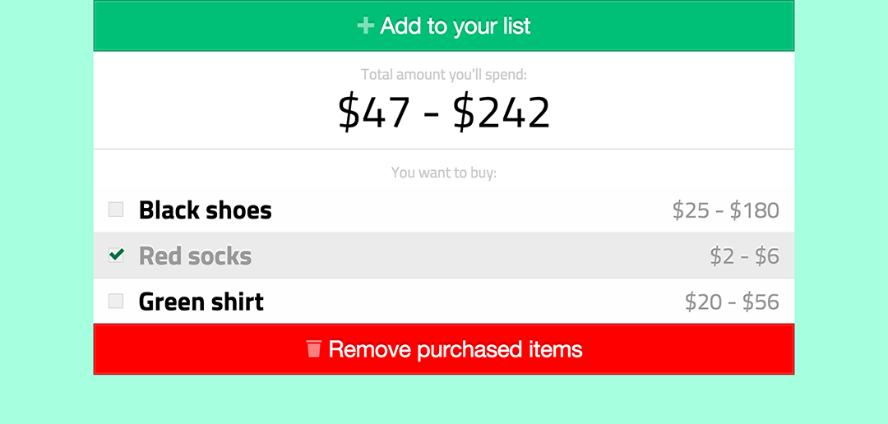The height and width of the screenshot is (424, 888).
Task: Click the $2 - $6 price range
Action: (745, 256)
